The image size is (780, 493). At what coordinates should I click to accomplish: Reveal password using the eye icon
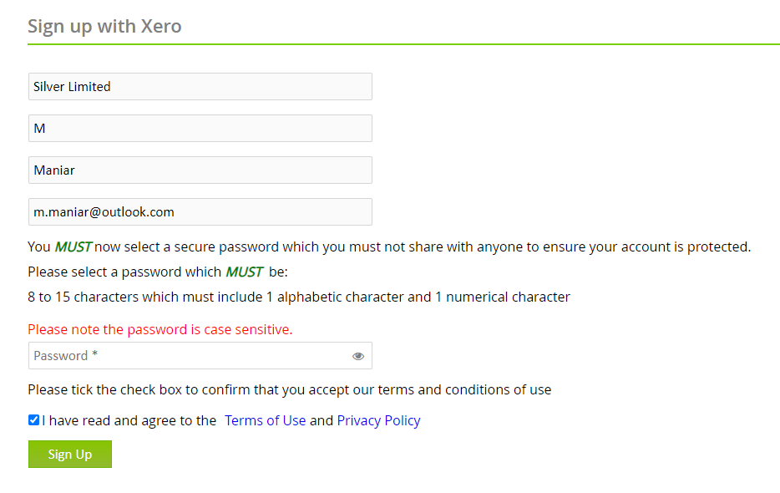(x=358, y=356)
